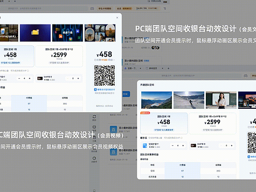Increase the SVIP card quantity in the folder-banner dialog
This screenshot has height=192, width=256.
(x=78, y=78)
